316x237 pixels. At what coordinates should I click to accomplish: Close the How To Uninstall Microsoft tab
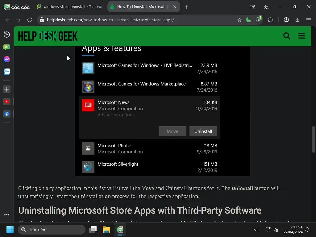coord(175,7)
